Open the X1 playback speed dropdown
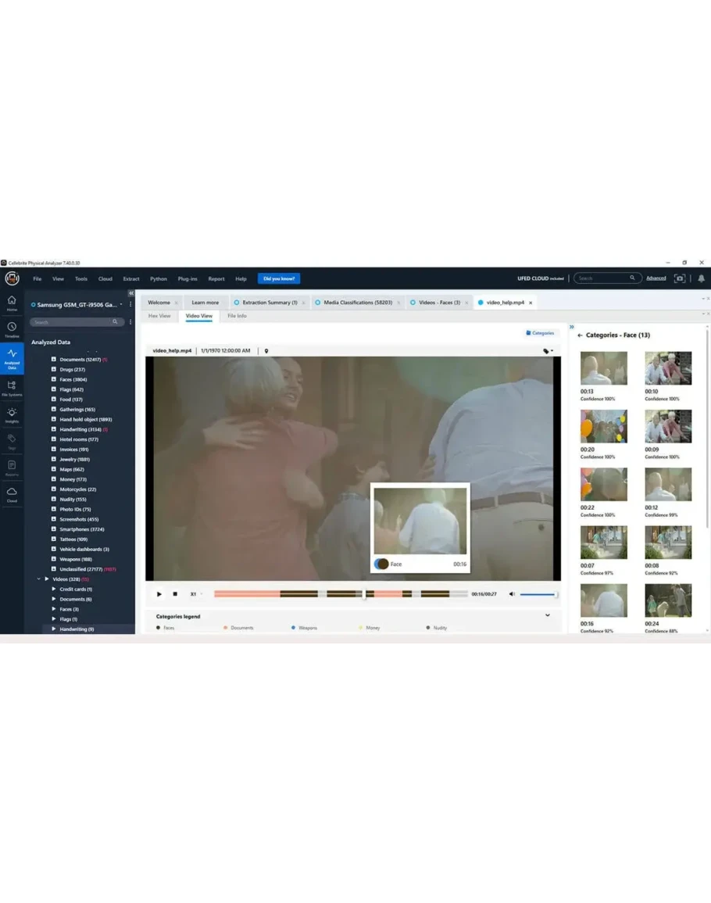The height and width of the screenshot is (903, 711). pyautogui.click(x=195, y=594)
